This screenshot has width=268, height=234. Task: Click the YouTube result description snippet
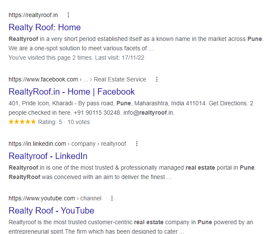coord(131,227)
